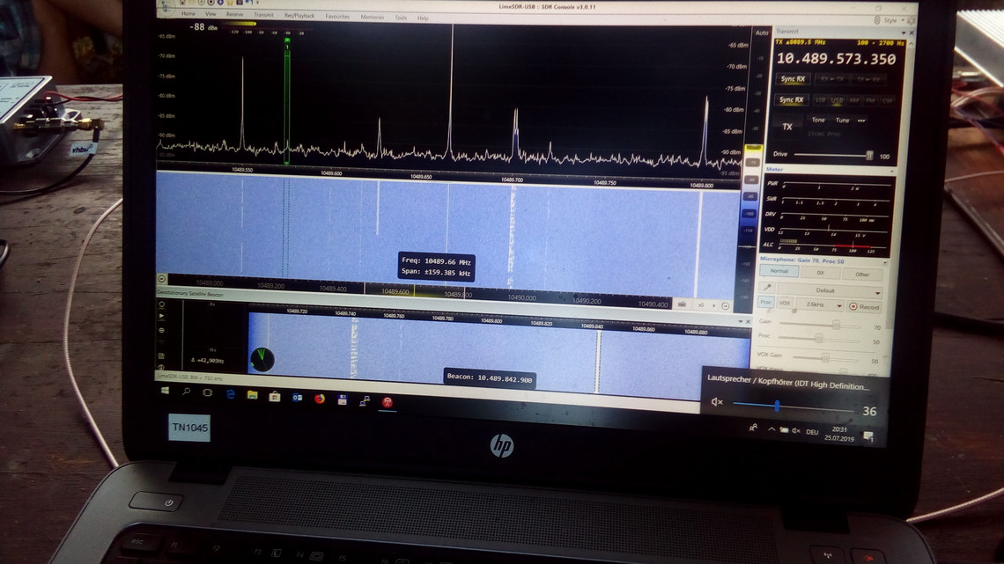Click the x5 zoom button on navigator bar
1004x564 pixels.
[x=700, y=305]
